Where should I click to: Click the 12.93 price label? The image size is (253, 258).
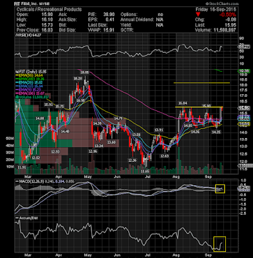[x=55, y=152]
